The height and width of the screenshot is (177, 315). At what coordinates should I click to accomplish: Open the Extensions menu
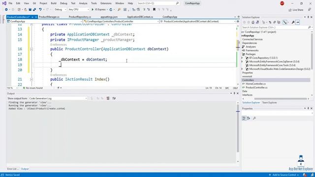[106, 3]
